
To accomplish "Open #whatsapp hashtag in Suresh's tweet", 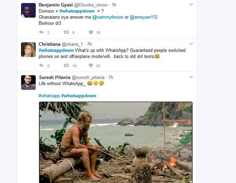I will (x=49, y=96).
